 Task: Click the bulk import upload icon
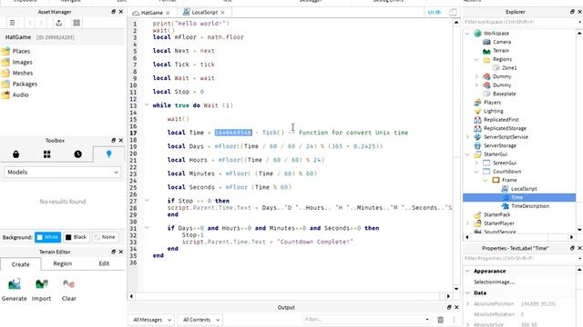(58, 23)
